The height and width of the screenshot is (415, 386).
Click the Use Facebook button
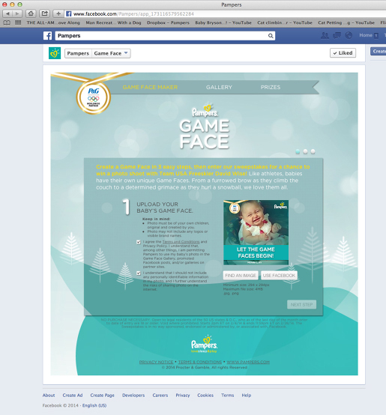279,276
